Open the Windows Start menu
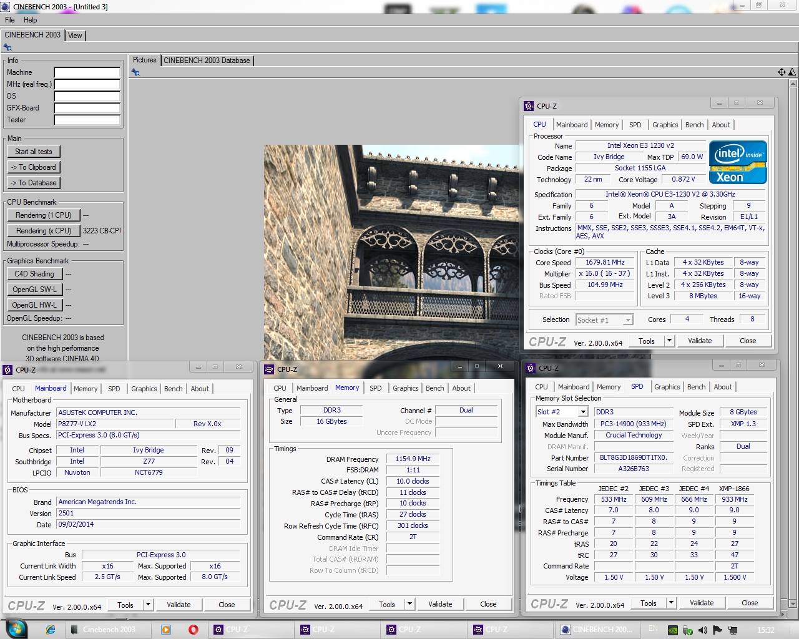Screen dimensions: 799x639 [15, 629]
